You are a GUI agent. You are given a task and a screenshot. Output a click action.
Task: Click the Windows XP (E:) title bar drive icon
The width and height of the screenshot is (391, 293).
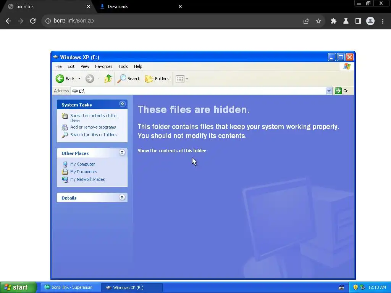[56, 57]
